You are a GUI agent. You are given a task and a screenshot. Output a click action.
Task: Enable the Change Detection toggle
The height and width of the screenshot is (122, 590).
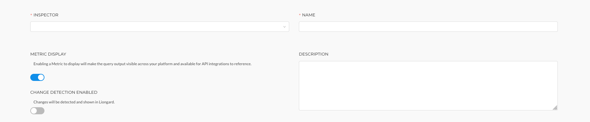37,111
